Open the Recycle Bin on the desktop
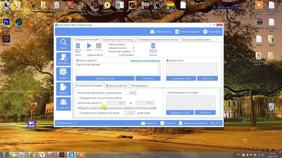Image resolution: width=282 pixels, height=158 pixels. pos(271,107)
